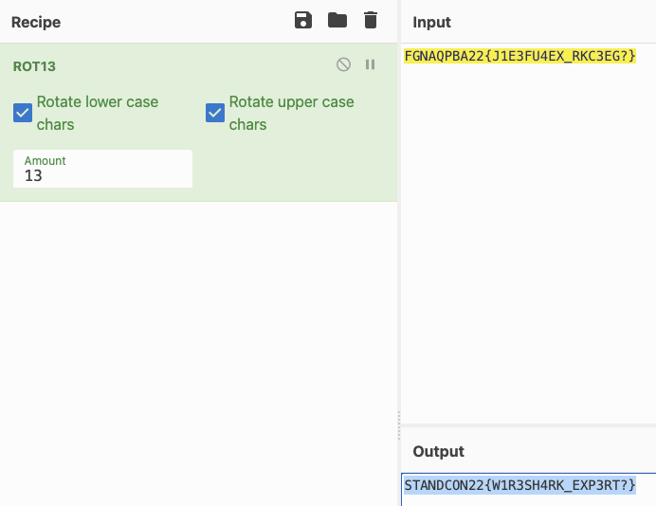Click the Rotate lower case chars label

[98, 113]
